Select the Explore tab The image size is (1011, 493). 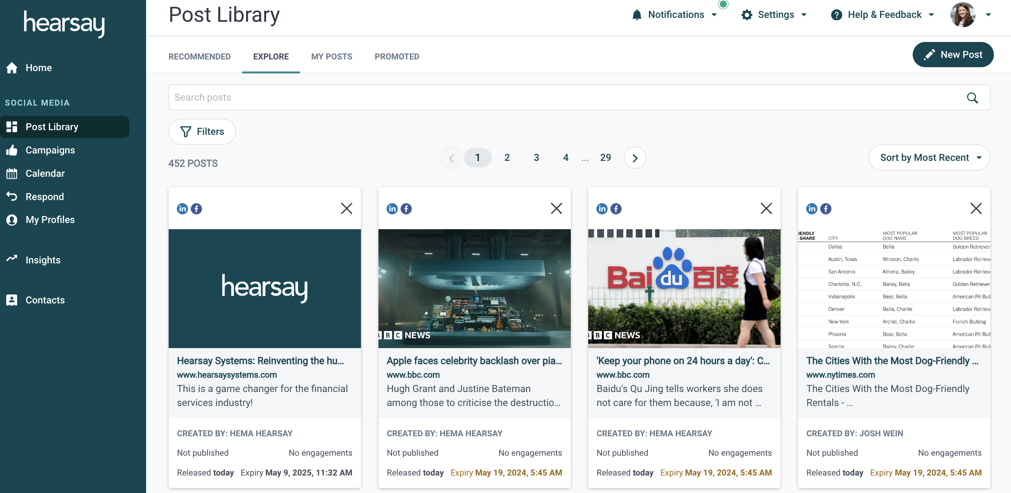click(x=271, y=56)
